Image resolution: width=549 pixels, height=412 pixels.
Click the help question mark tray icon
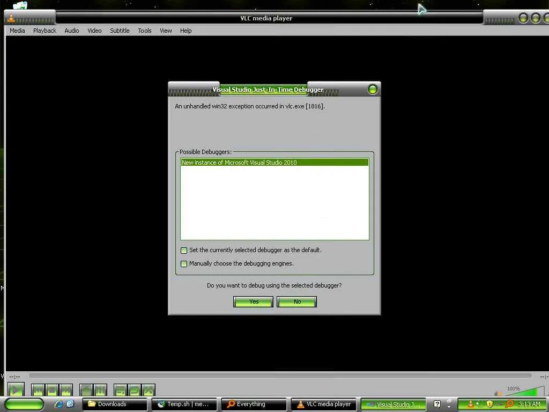pyautogui.click(x=437, y=404)
